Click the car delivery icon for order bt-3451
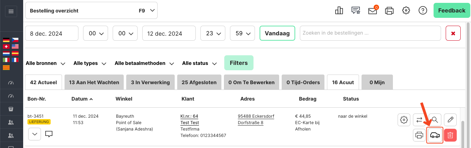Screen dimensions: 471x148 click(435, 135)
